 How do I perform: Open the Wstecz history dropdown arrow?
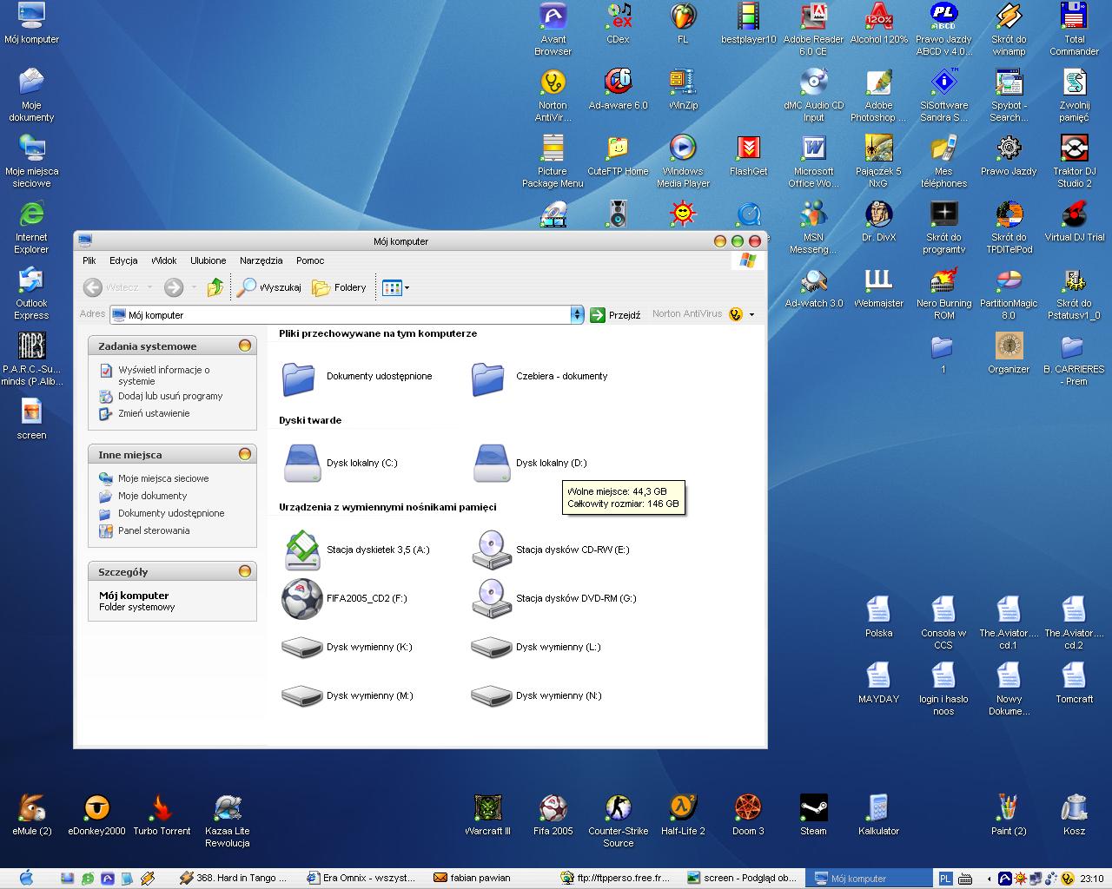point(149,287)
